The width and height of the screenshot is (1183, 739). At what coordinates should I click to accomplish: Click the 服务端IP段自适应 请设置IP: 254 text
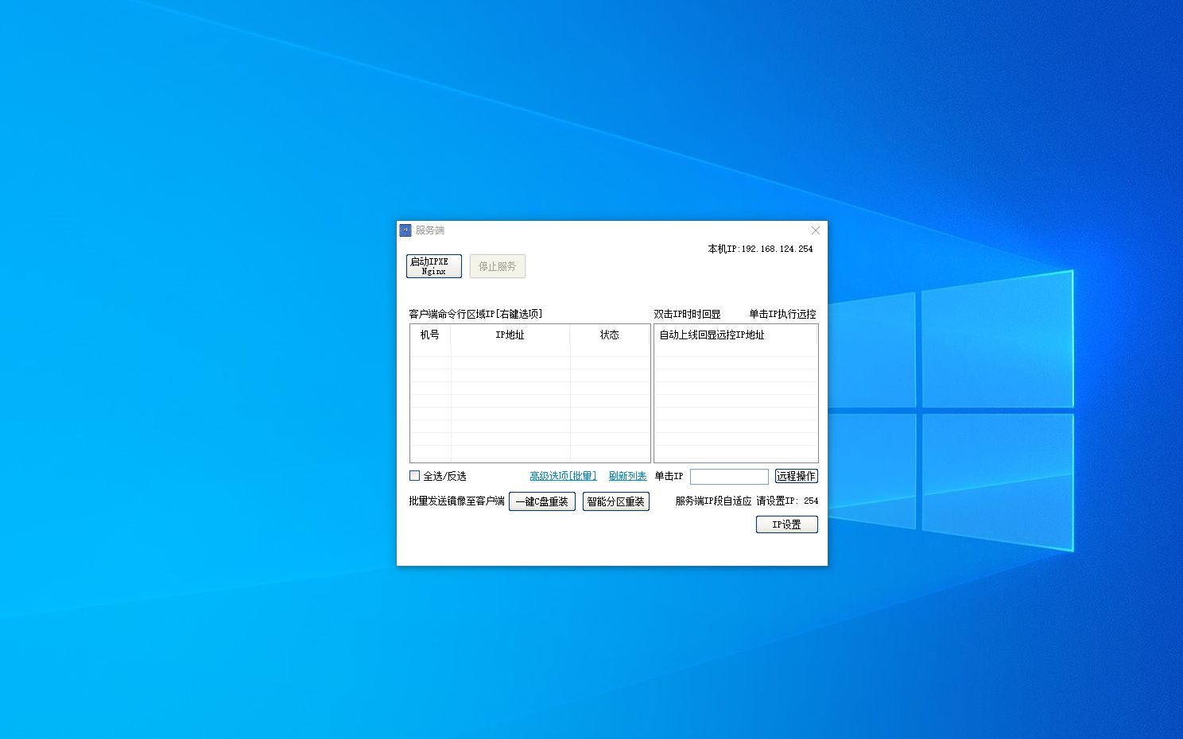(x=747, y=501)
